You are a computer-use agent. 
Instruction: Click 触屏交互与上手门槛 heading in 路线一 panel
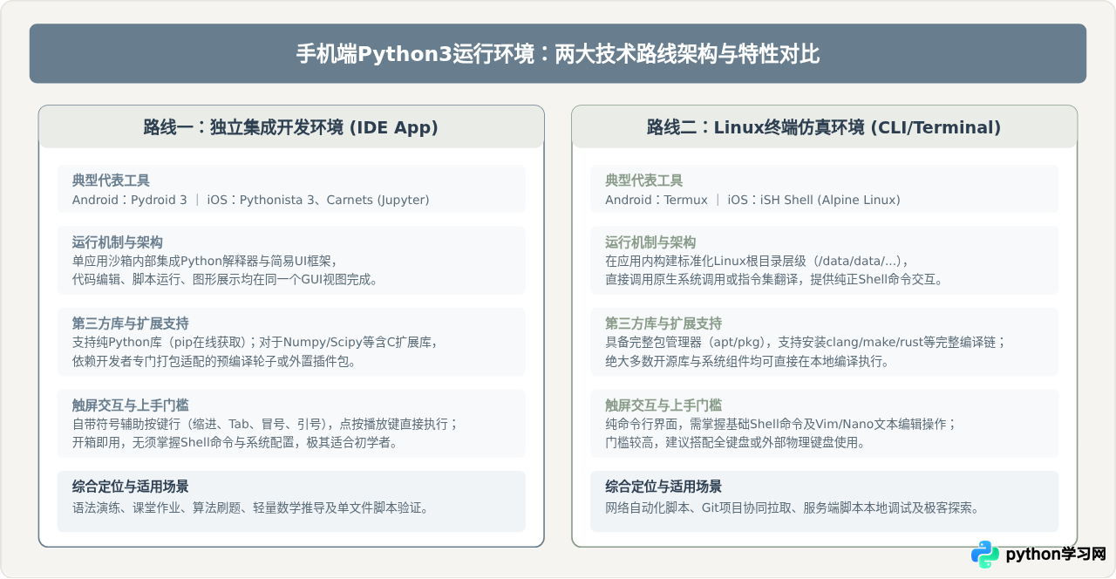click(131, 405)
